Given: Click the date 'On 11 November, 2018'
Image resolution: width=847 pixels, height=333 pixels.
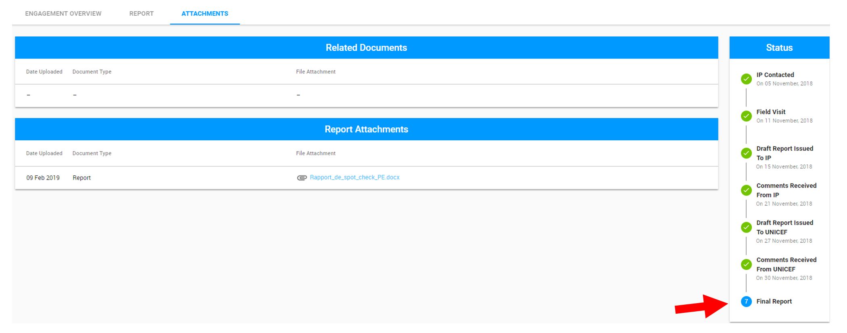Looking at the screenshot, I should [x=784, y=121].
